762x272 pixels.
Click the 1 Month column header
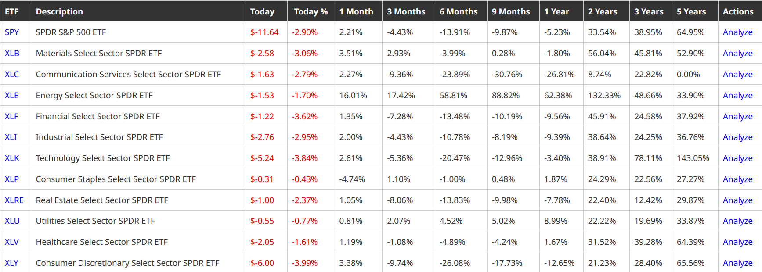pyautogui.click(x=356, y=12)
